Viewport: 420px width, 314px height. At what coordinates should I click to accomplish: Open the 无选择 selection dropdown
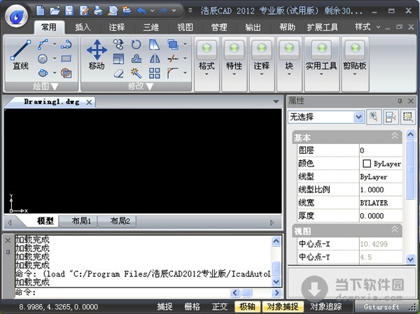point(358,117)
